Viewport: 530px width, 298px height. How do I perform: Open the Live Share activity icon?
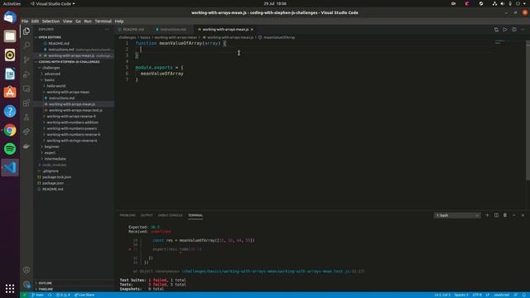point(26,132)
